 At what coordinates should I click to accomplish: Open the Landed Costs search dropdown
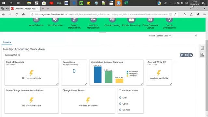click(x=164, y=36)
